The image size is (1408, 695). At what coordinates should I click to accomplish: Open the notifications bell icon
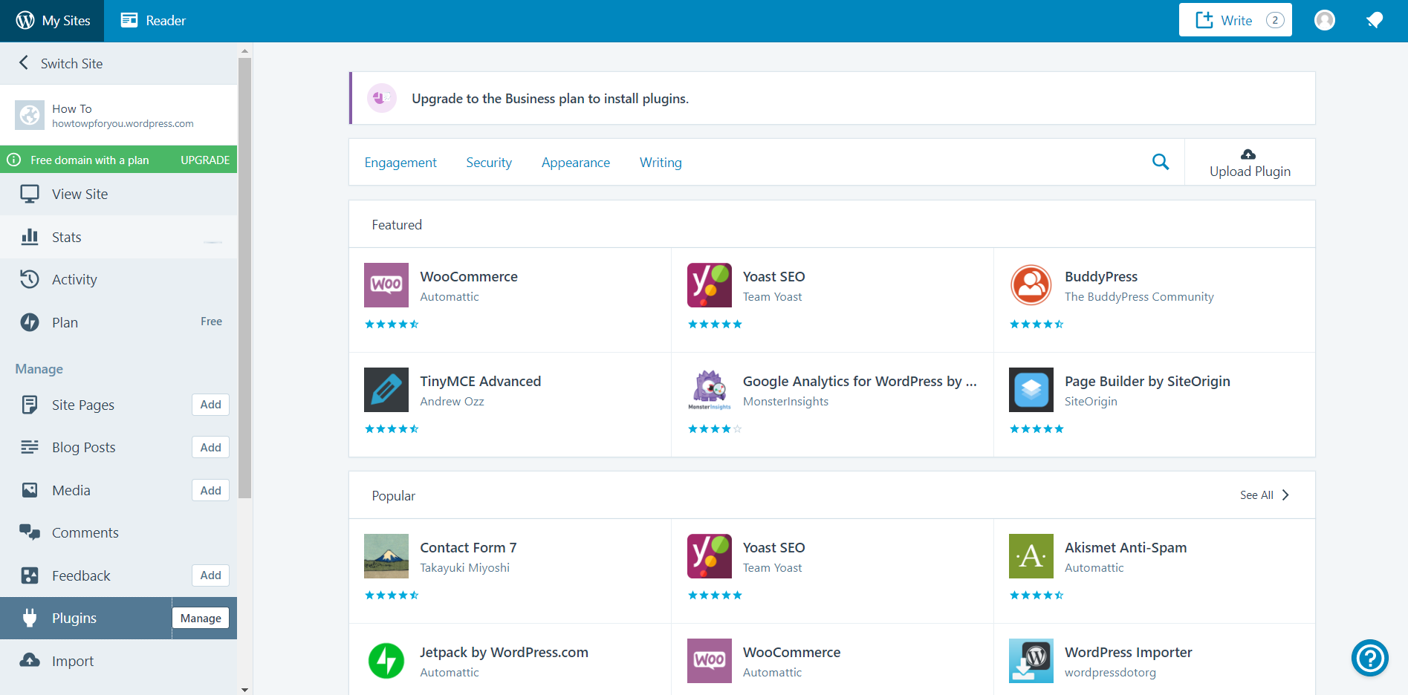[x=1374, y=20]
